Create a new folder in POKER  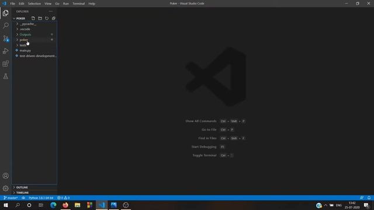click(40, 18)
